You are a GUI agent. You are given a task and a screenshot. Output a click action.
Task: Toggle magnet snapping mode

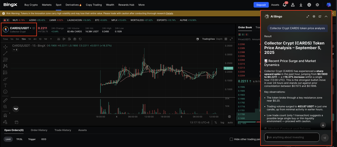click(x=5, y=115)
